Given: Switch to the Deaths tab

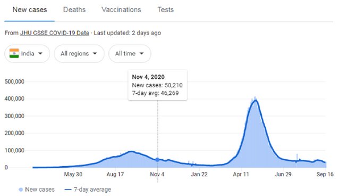Looking at the screenshot, I should tap(74, 10).
